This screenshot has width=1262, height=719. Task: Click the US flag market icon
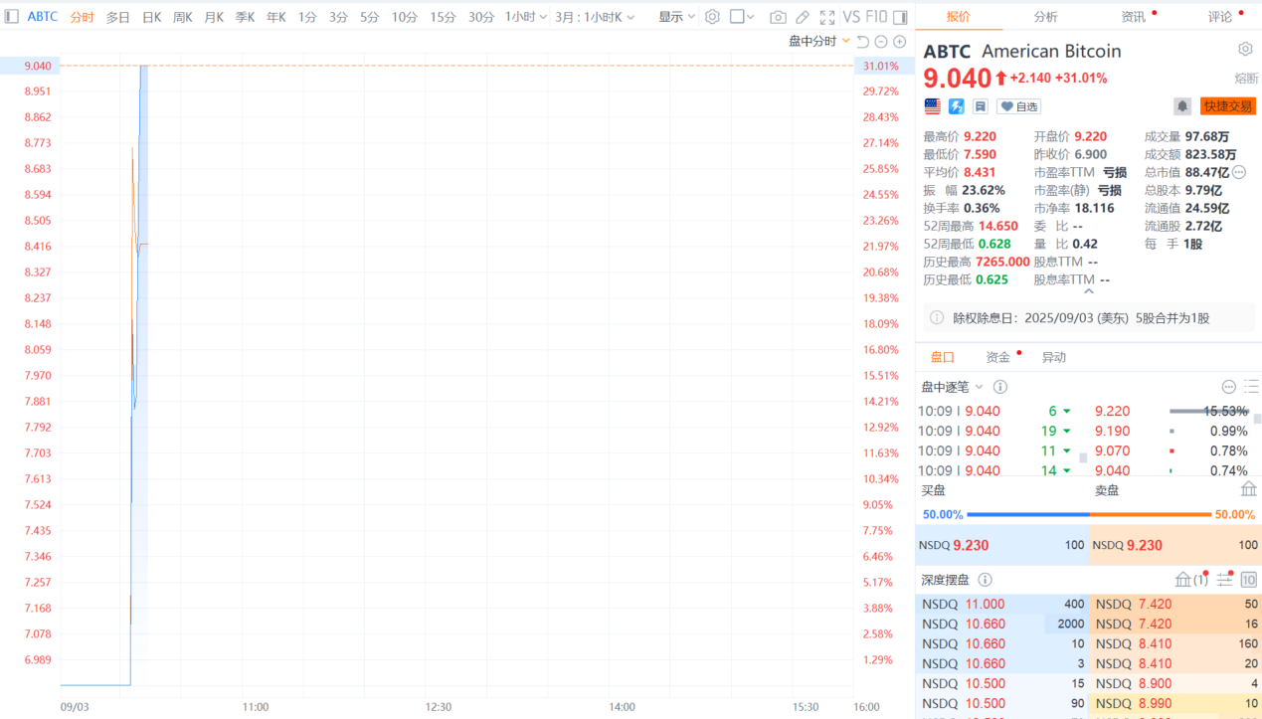click(x=932, y=105)
